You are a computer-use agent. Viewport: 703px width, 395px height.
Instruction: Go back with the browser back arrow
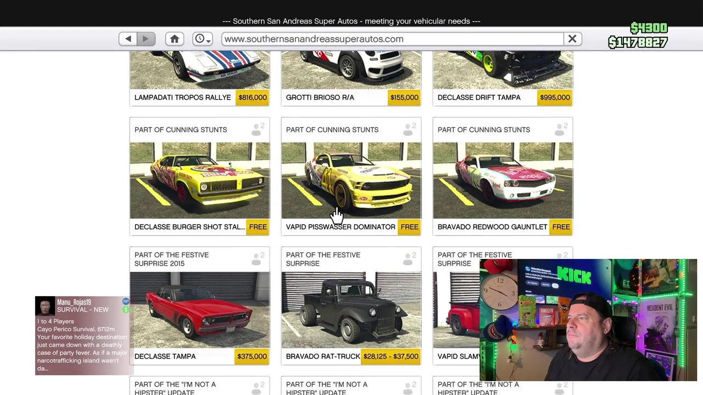pos(128,39)
